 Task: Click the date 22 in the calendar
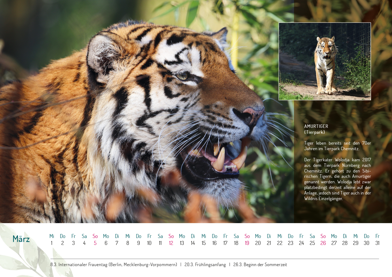[x=280, y=243]
